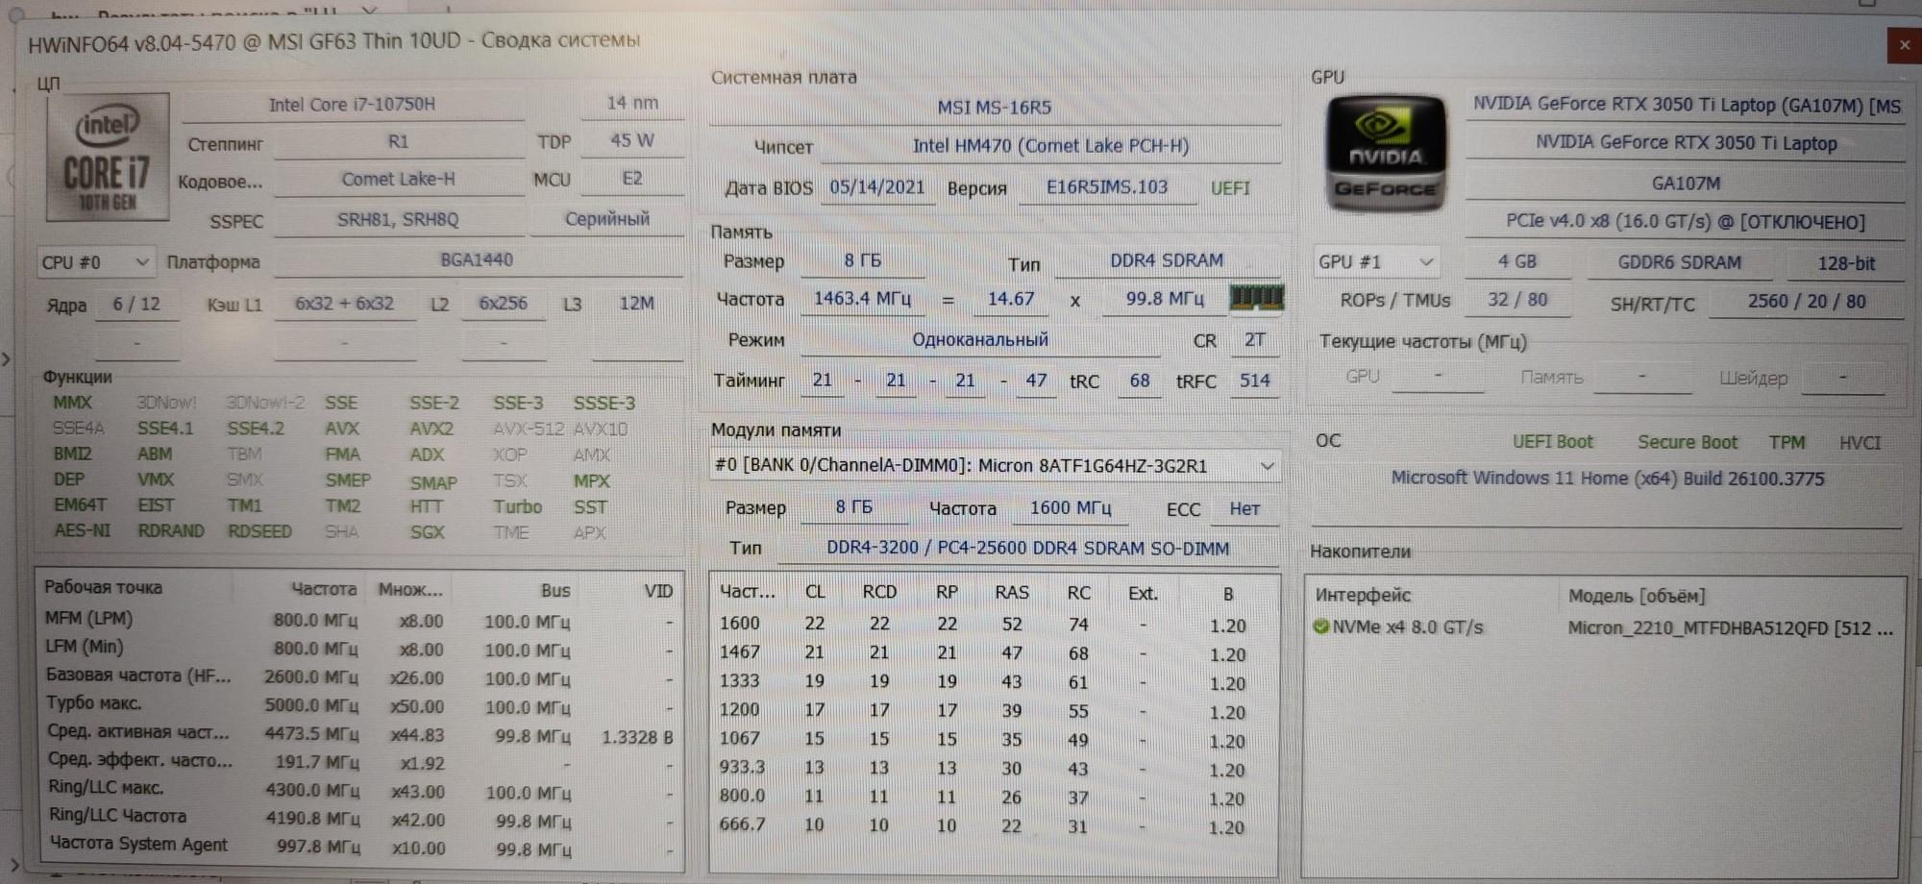Click the Comet Lake-H codename field
The image size is (1922, 884).
[398, 180]
